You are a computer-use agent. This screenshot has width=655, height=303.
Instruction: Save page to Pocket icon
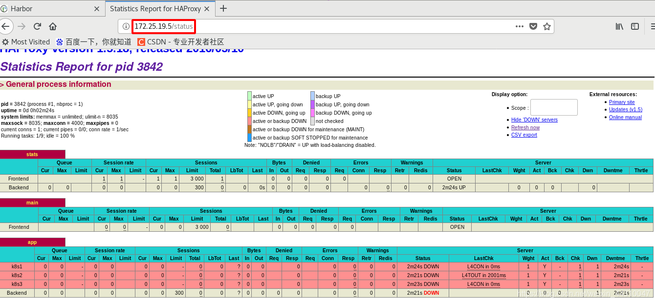pyautogui.click(x=533, y=26)
